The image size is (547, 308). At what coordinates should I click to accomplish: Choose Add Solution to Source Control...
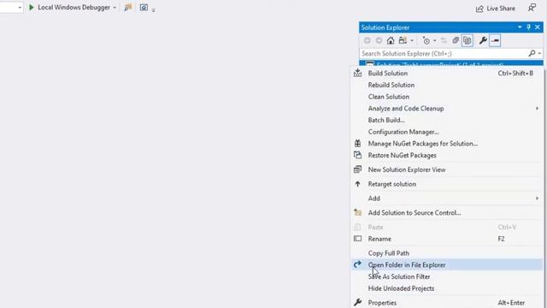tap(446, 213)
